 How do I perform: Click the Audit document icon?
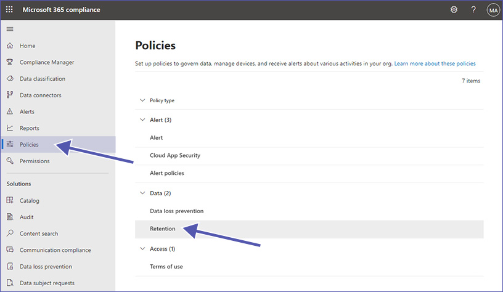click(x=10, y=217)
